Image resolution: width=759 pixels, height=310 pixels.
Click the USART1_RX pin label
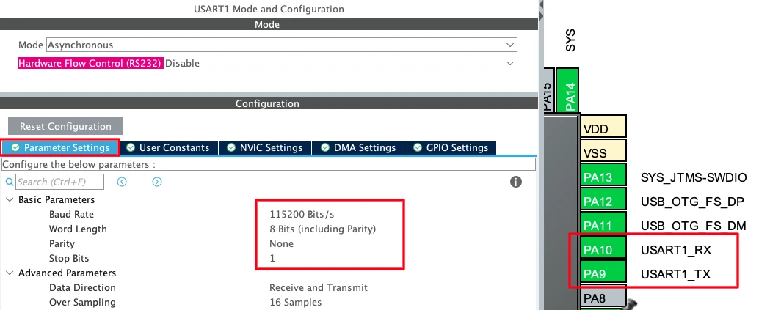[x=676, y=250]
